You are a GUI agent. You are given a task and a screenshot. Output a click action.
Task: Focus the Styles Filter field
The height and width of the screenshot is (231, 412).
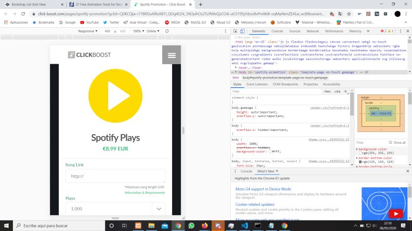[x=276, y=91]
